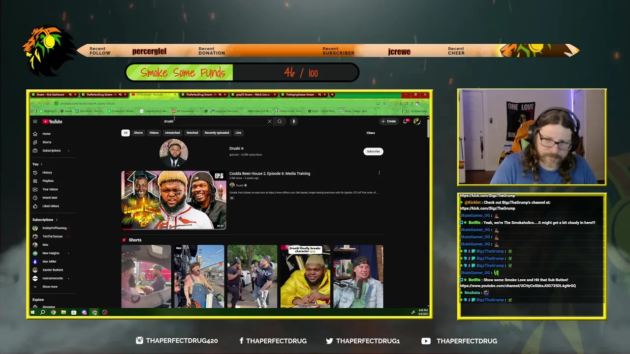Select the Videos filter chip
Viewport: 630px width, 354px height.
coord(154,133)
